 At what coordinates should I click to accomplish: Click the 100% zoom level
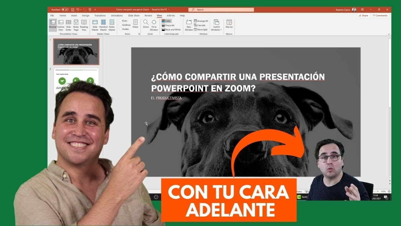[x=383, y=191]
